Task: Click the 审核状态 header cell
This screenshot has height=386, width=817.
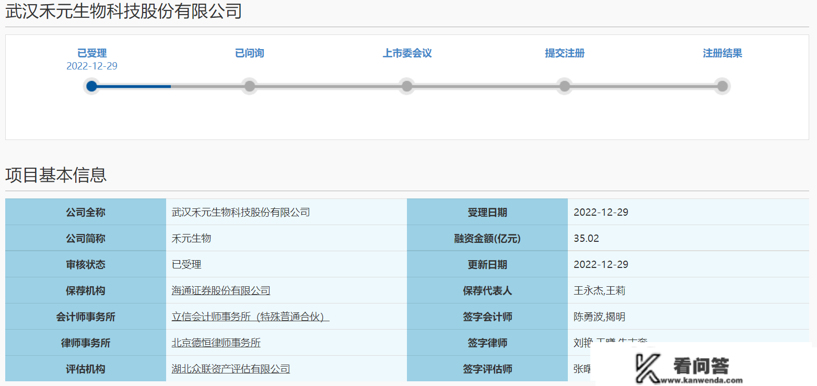Action: (x=86, y=264)
